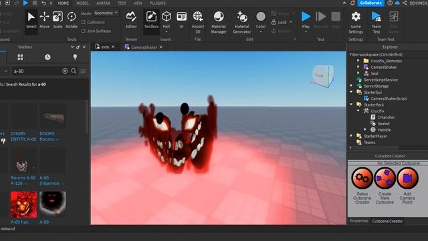Click Setup Cutscene Creator button

pyautogui.click(x=362, y=178)
